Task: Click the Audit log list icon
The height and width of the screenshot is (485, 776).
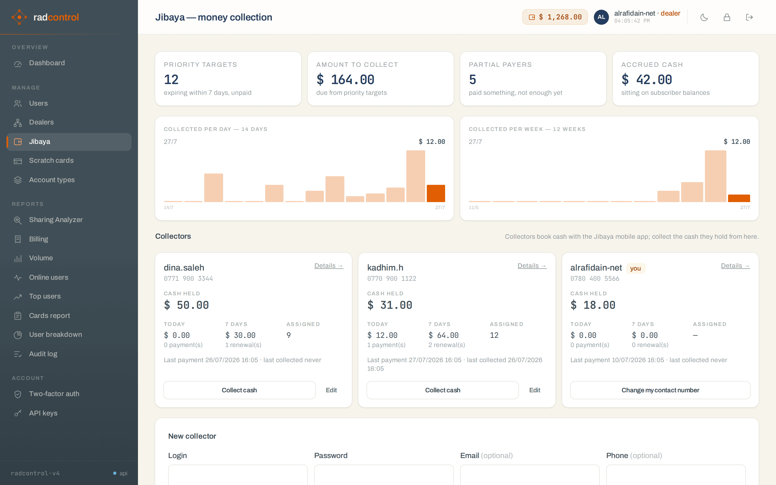Action: pyautogui.click(x=18, y=354)
